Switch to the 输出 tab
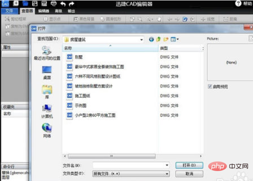253x181 pixels. coord(71,11)
